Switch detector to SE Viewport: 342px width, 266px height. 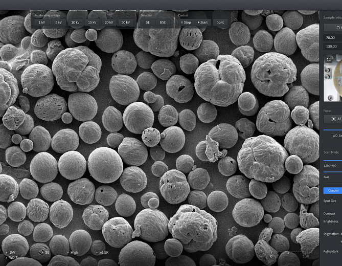point(148,23)
